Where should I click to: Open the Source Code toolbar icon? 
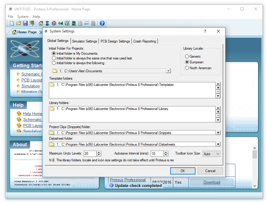87,23
